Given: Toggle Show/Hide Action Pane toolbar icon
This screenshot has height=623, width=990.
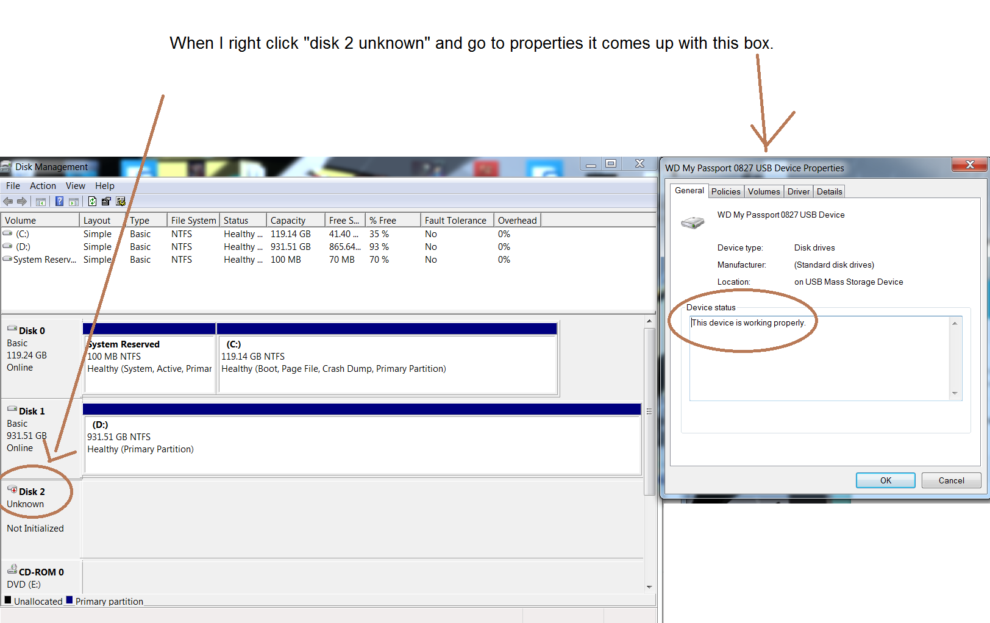Looking at the screenshot, I should tap(74, 202).
